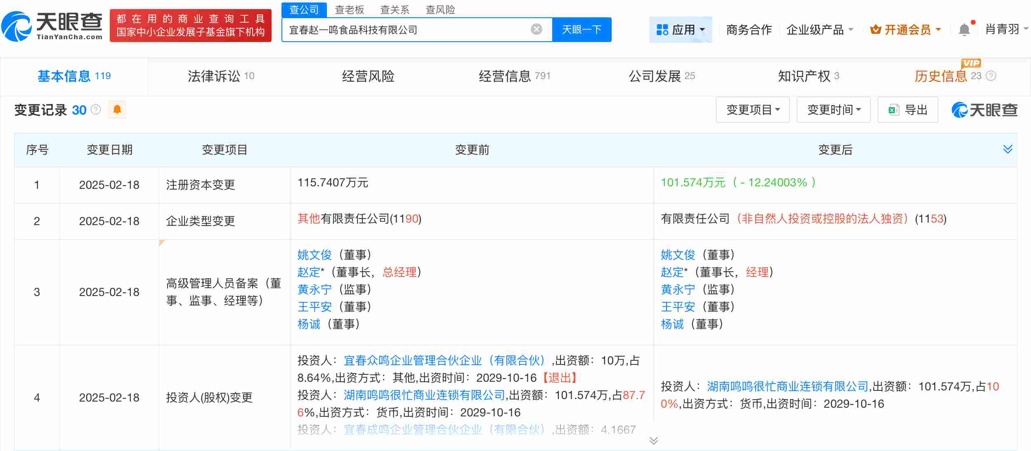Click the 天眼一下 search button

(582, 29)
